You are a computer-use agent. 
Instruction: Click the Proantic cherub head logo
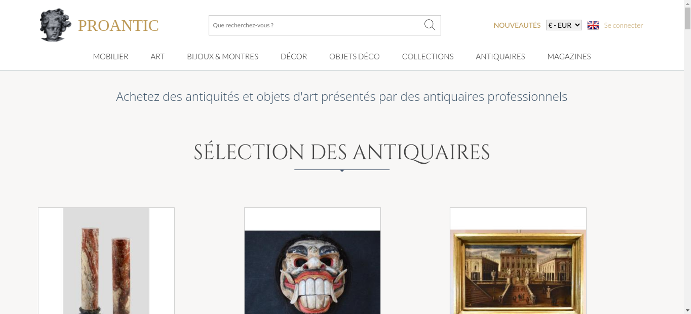click(55, 25)
